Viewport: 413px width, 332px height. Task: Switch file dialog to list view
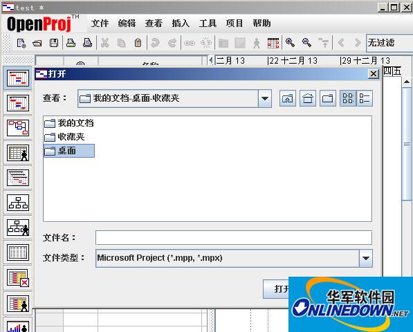click(348, 98)
